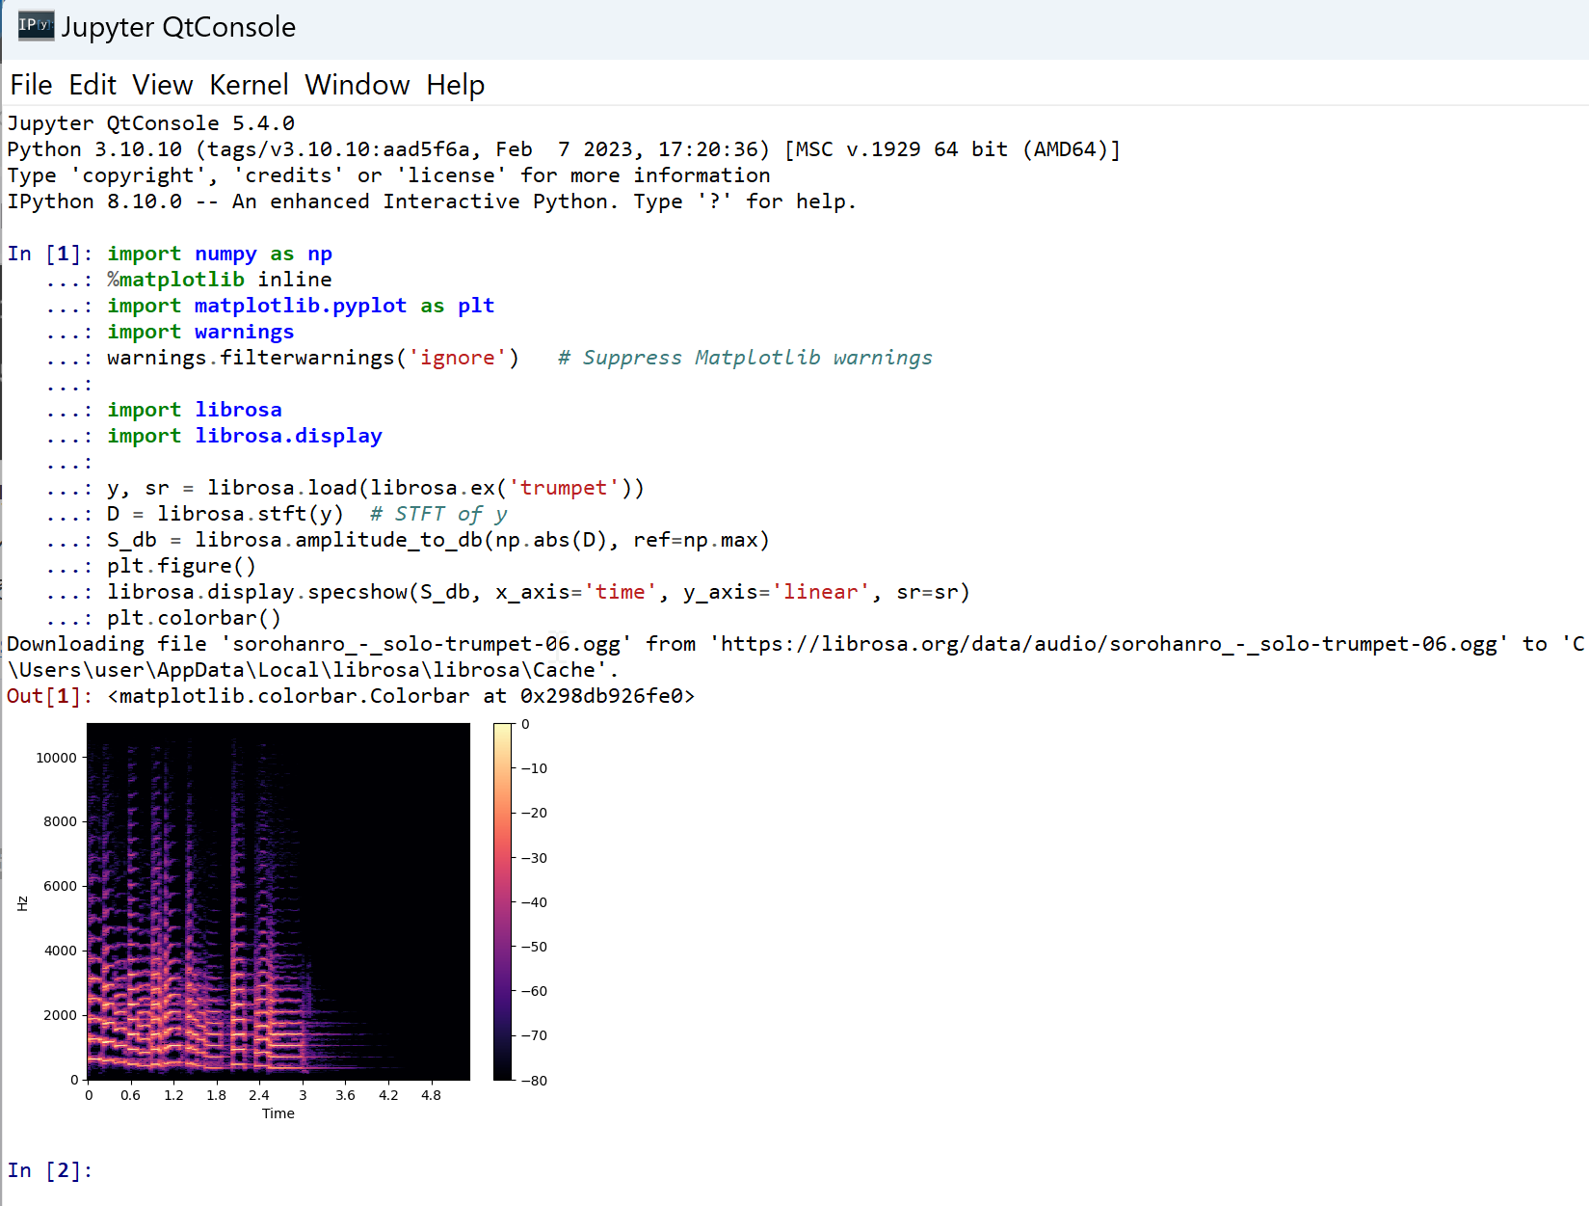Click the '%matplotlib inline' line

pos(220,280)
